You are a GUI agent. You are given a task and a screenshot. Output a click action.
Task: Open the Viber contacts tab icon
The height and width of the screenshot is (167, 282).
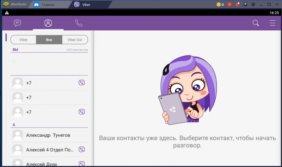coord(48,23)
